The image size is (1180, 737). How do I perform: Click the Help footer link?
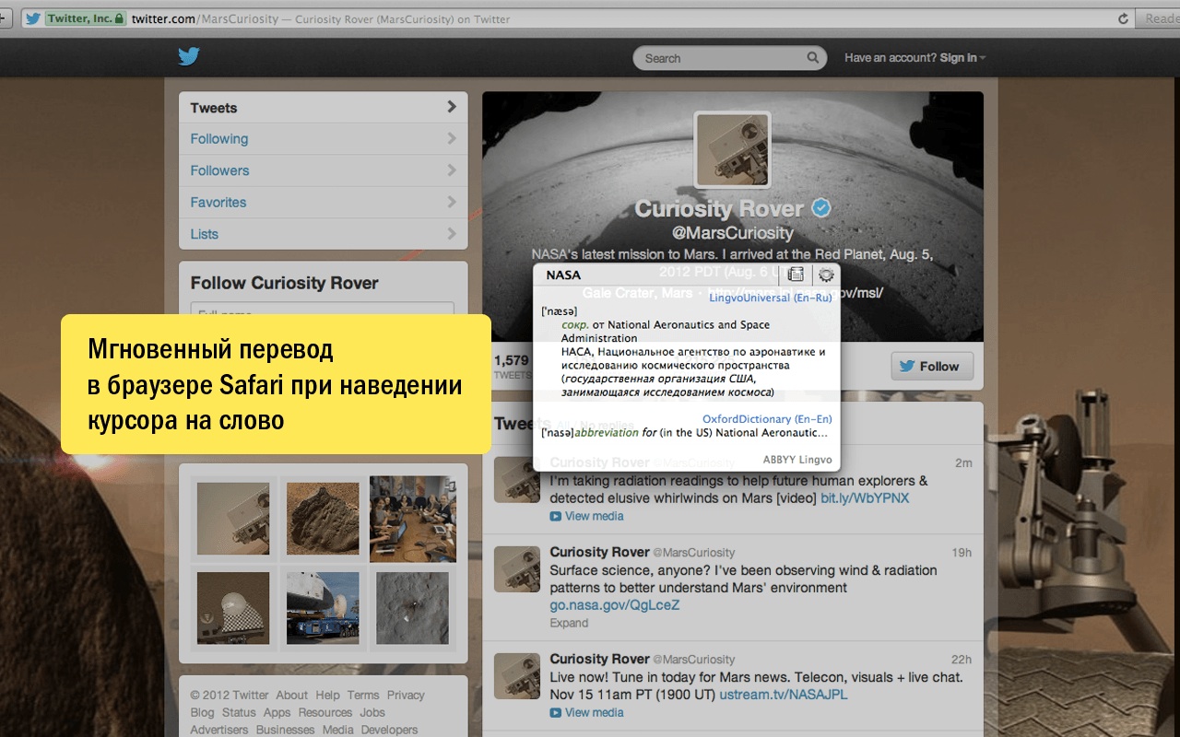[327, 695]
